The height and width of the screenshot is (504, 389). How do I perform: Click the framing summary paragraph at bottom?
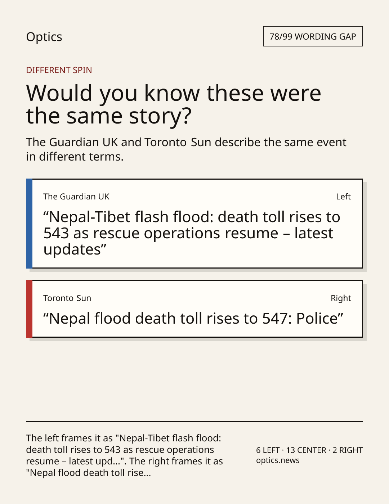point(124,455)
